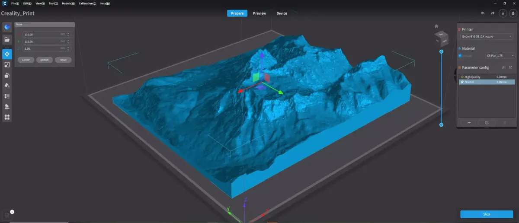
Task: Switch to the Preview tab
Action: (259, 13)
